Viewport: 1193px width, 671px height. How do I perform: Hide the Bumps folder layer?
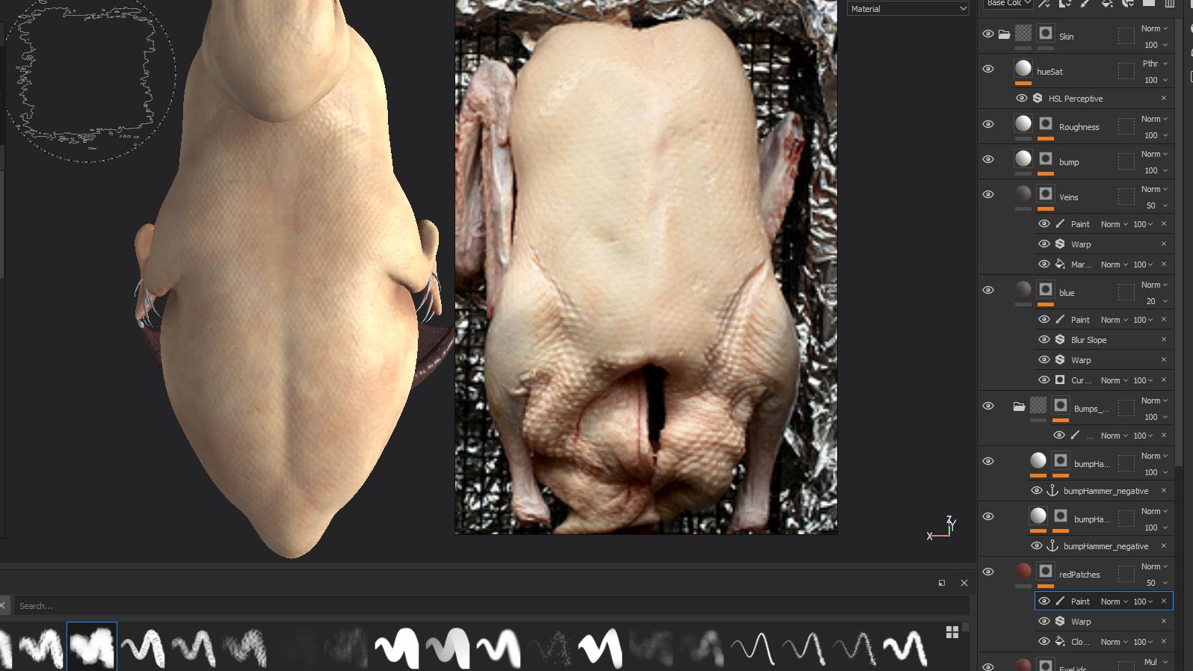[988, 406]
